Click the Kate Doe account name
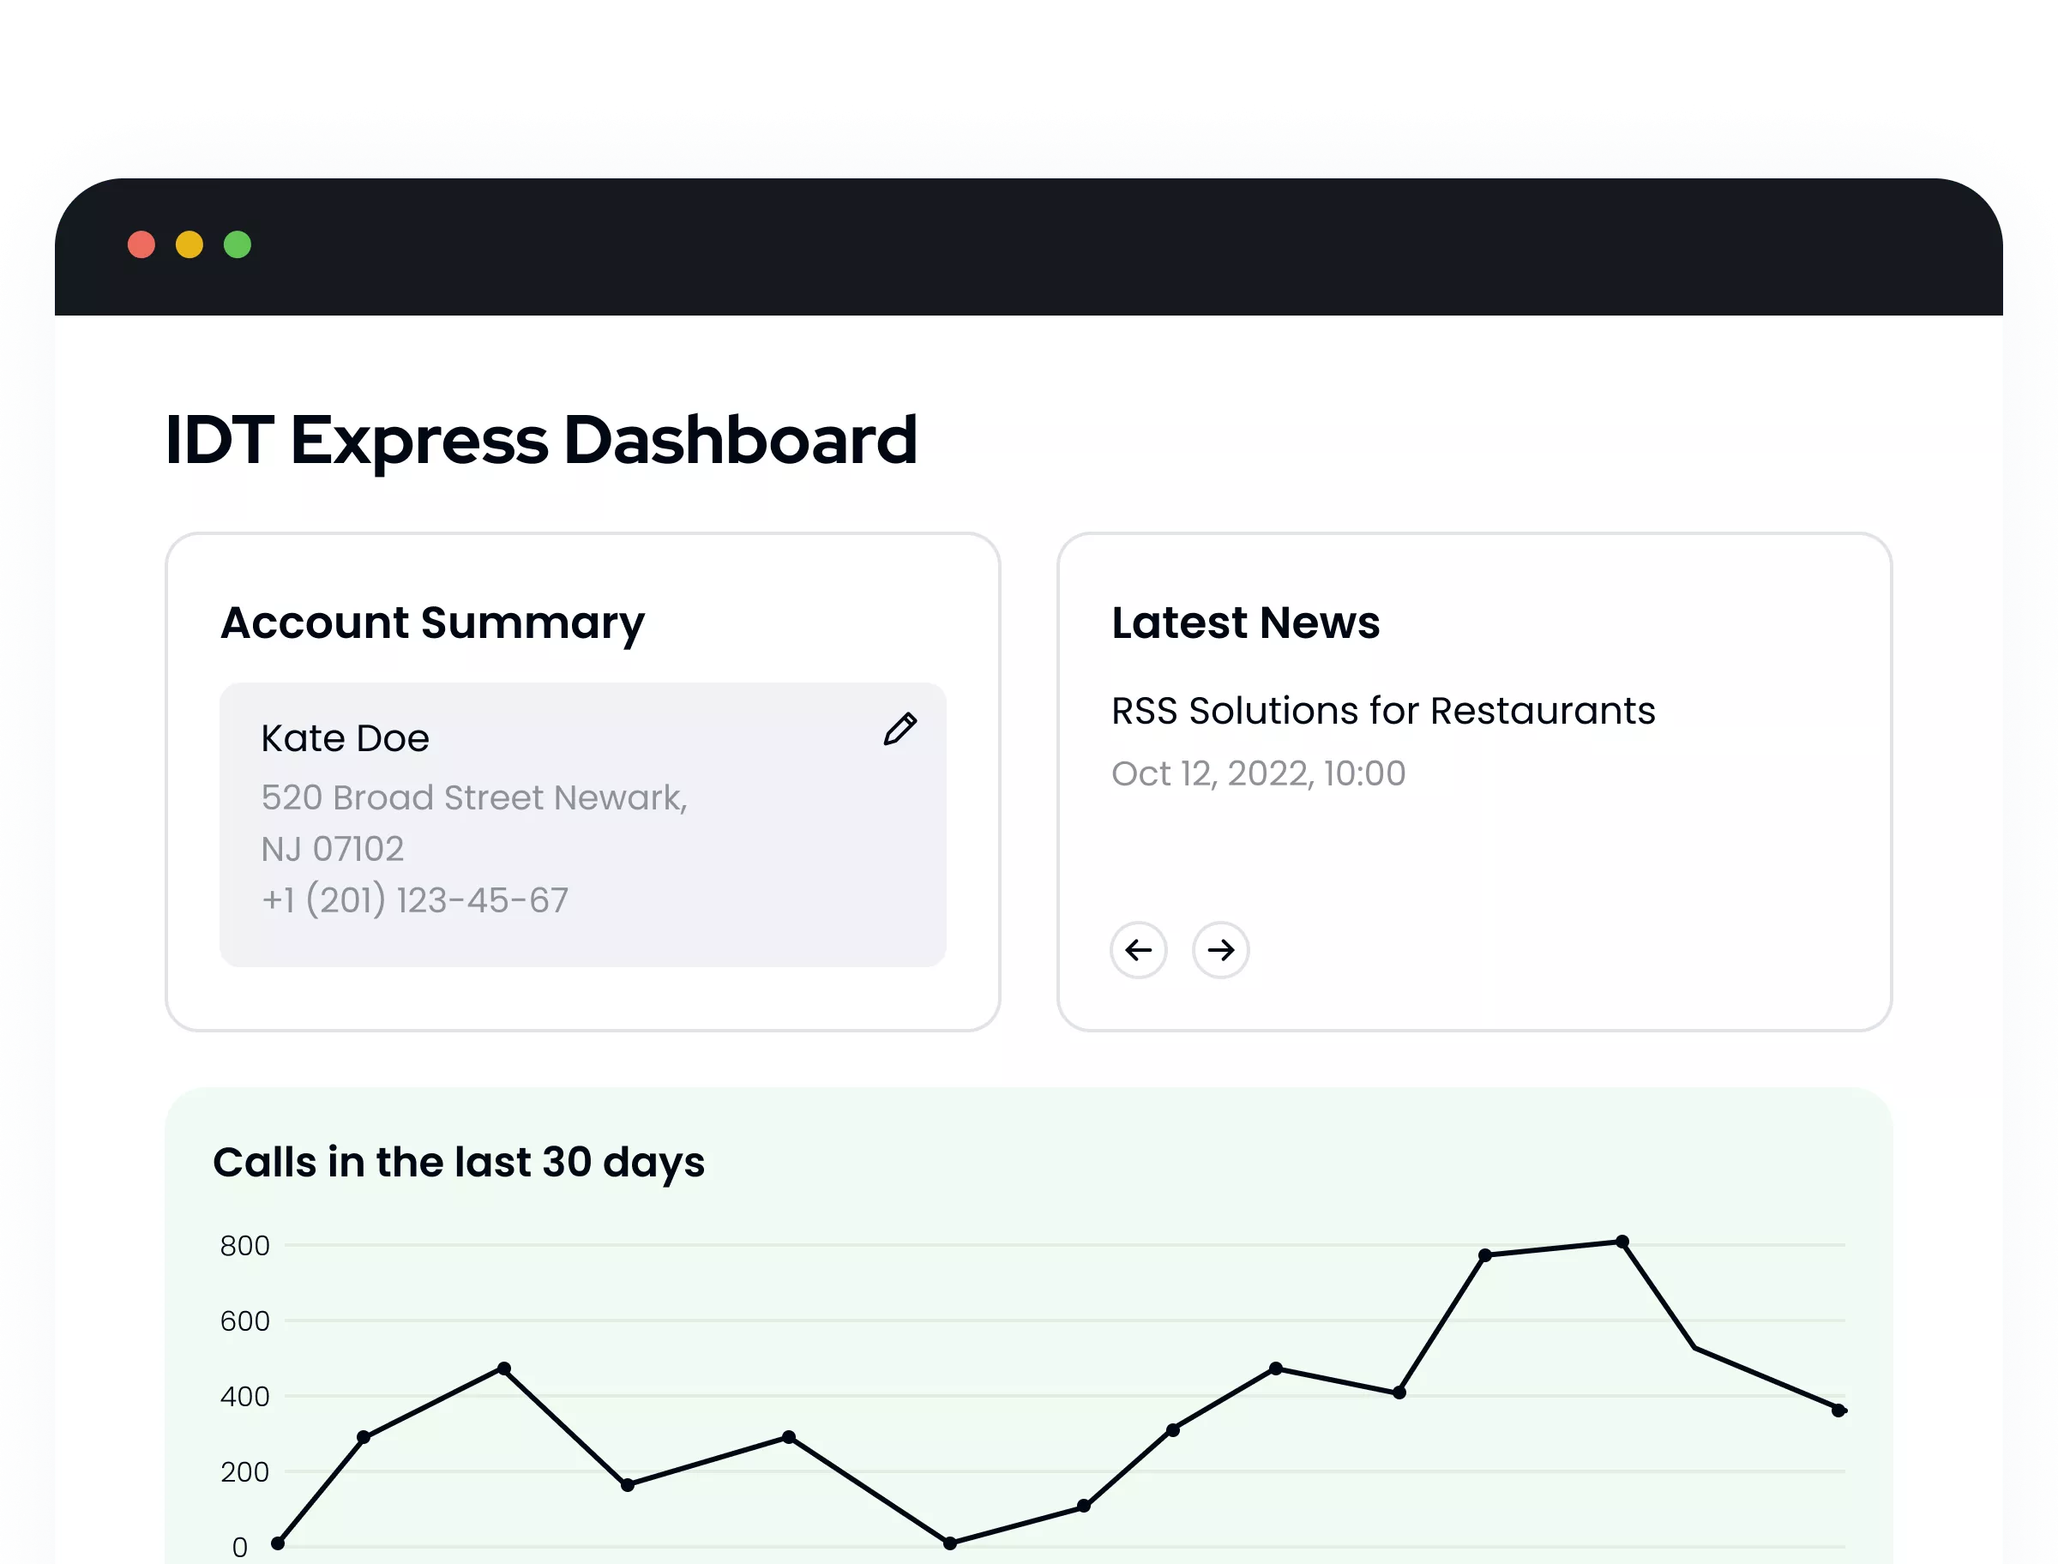 [345, 738]
